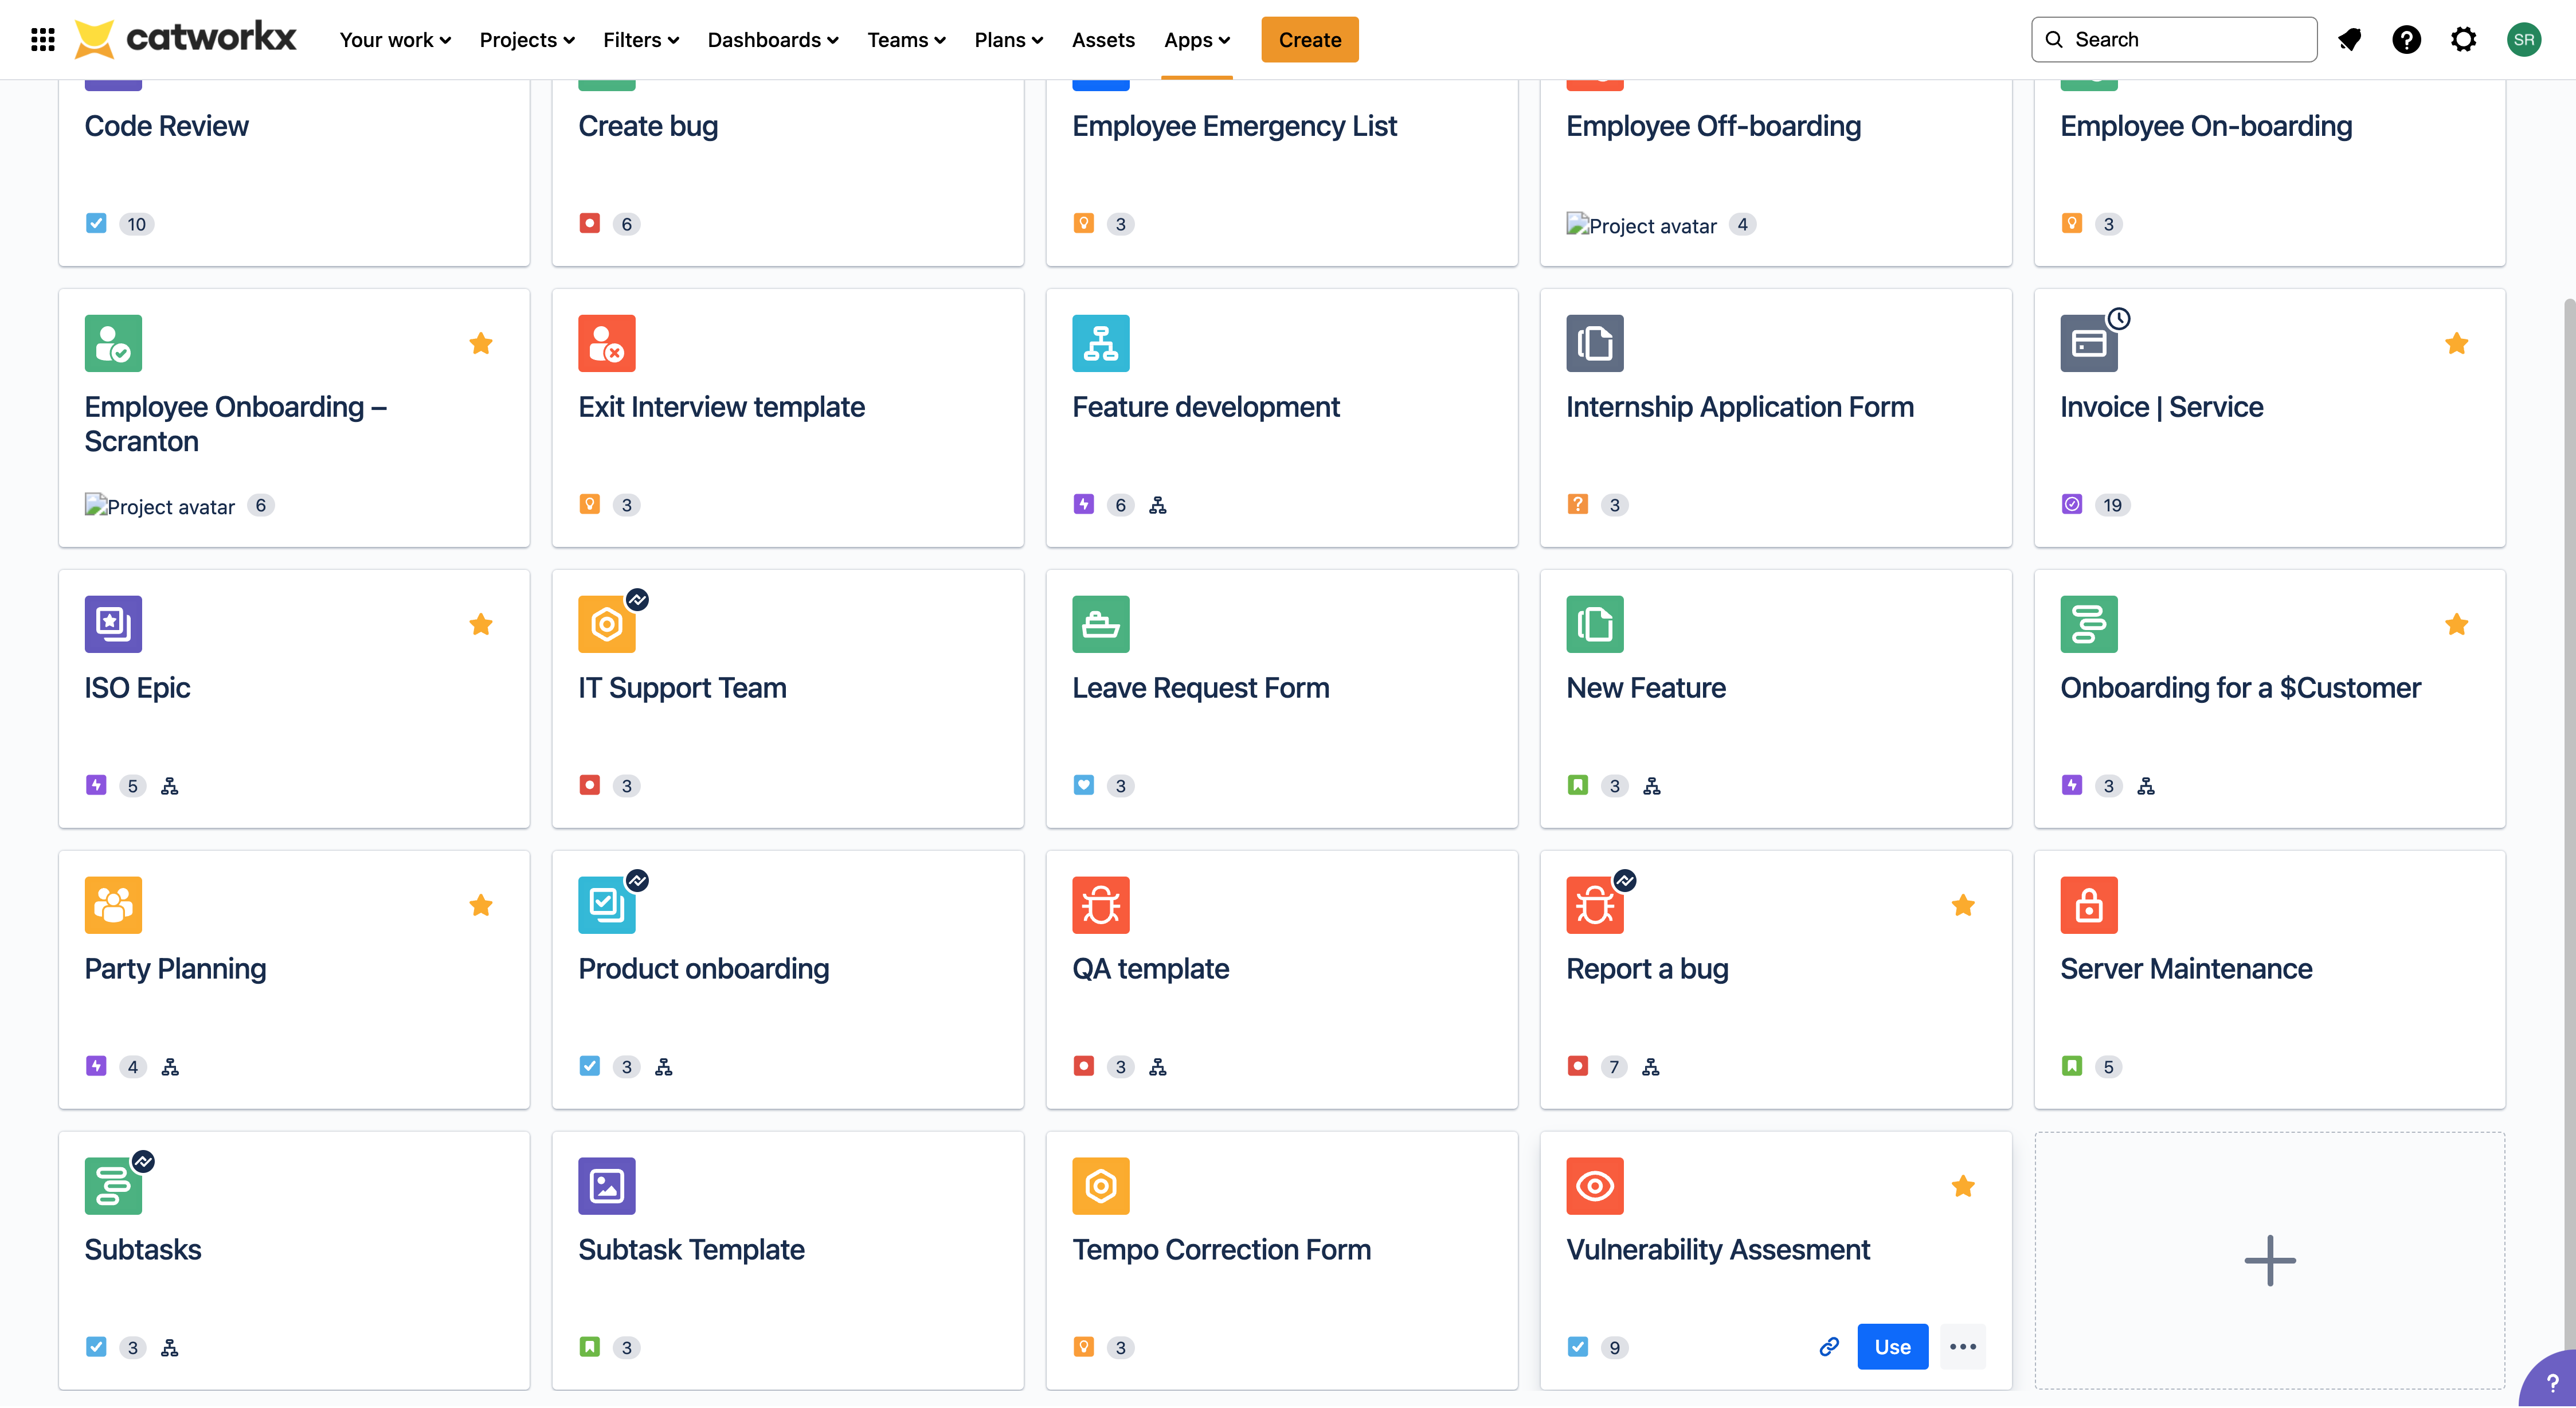Open the app switcher grid icon
The width and height of the screenshot is (2576, 1408).
point(42,40)
